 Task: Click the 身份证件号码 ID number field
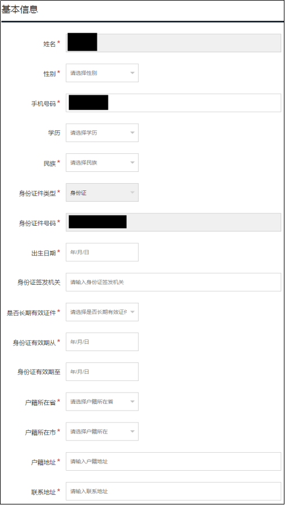click(x=173, y=222)
